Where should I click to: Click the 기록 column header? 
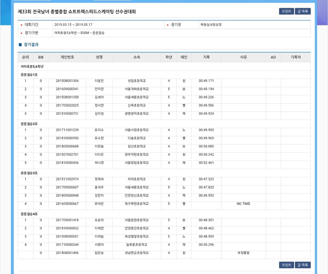(x=206, y=57)
